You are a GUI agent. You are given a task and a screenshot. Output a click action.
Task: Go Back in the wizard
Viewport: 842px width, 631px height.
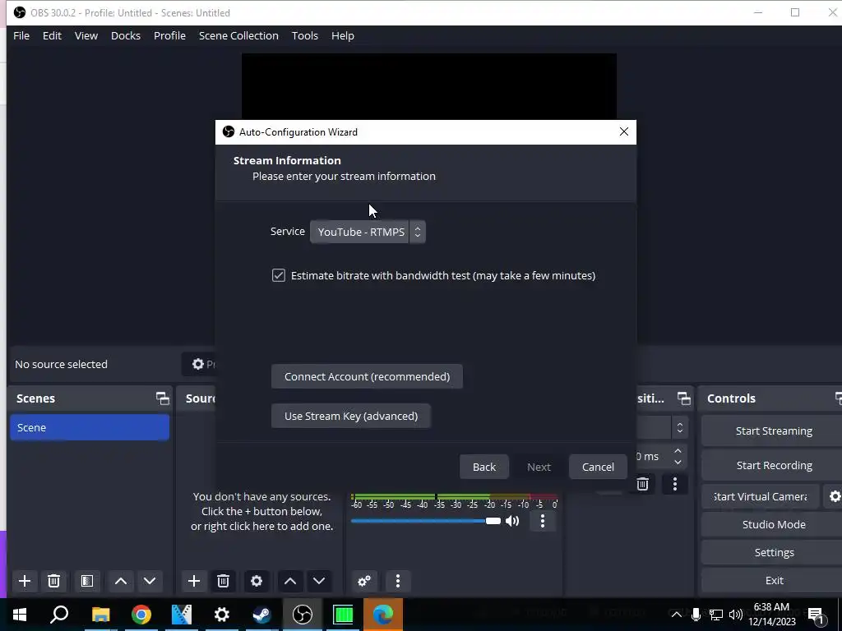point(483,467)
